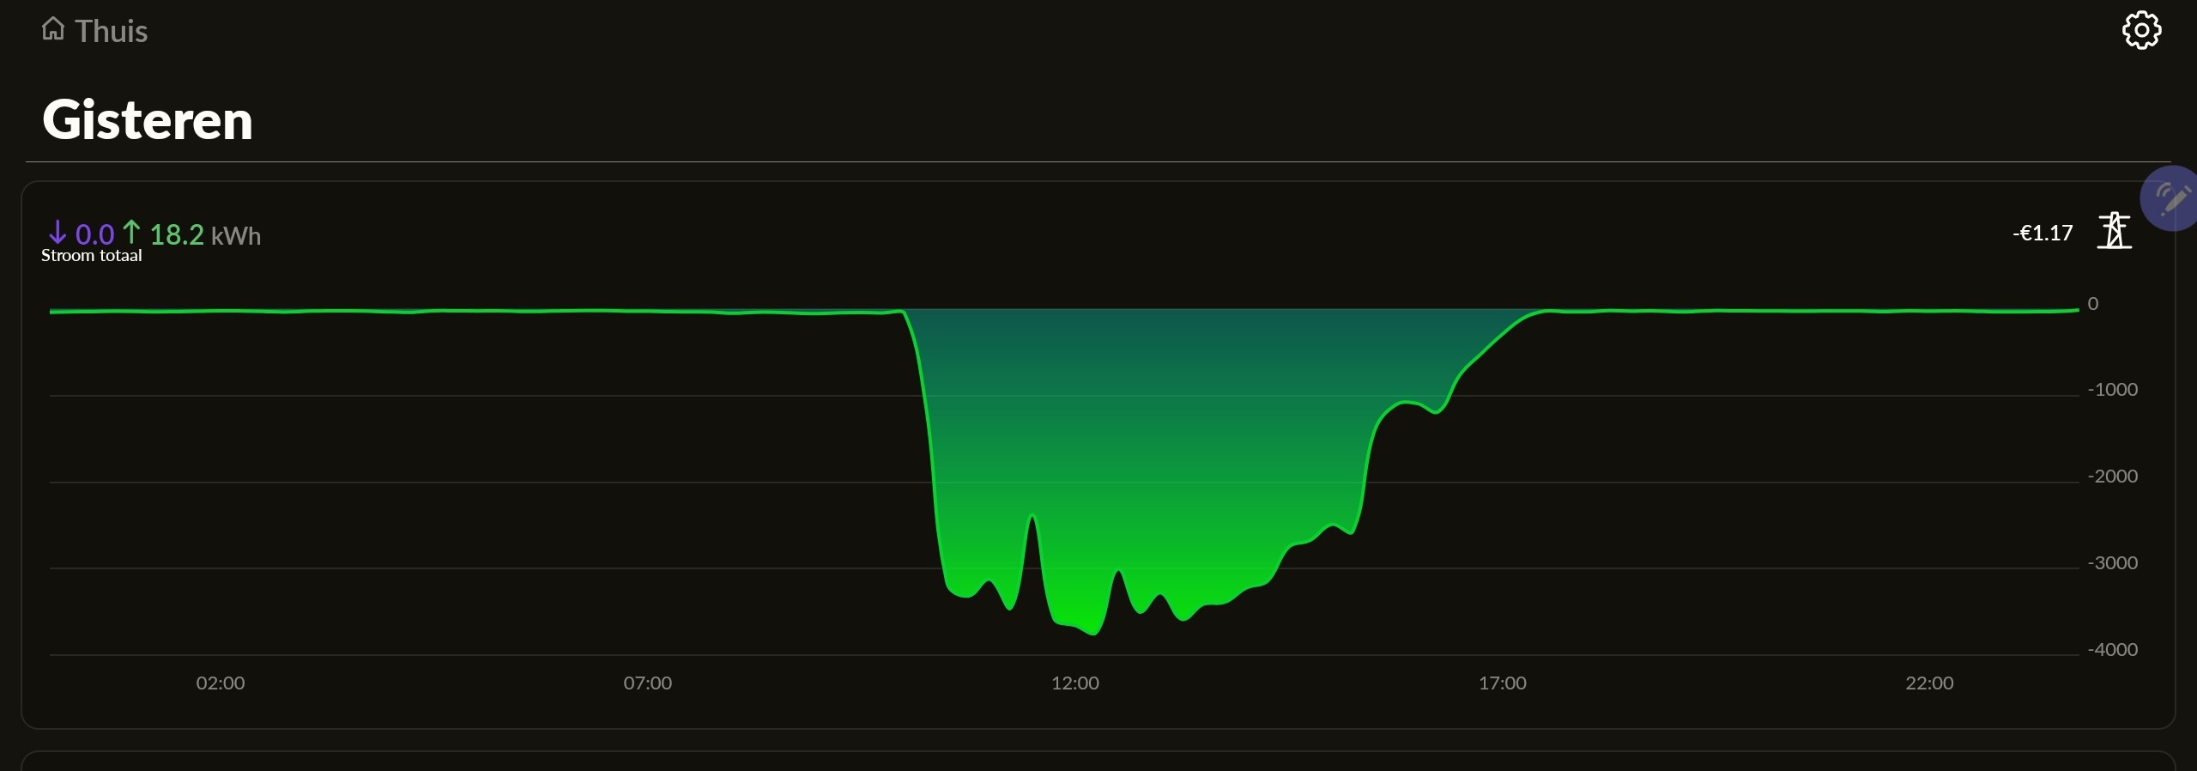
Task: Click the 18.2 exported energy value
Action: coord(177,234)
